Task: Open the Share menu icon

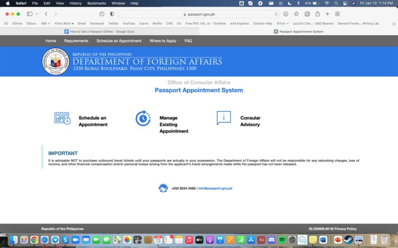Action: pyautogui.click(x=317, y=14)
